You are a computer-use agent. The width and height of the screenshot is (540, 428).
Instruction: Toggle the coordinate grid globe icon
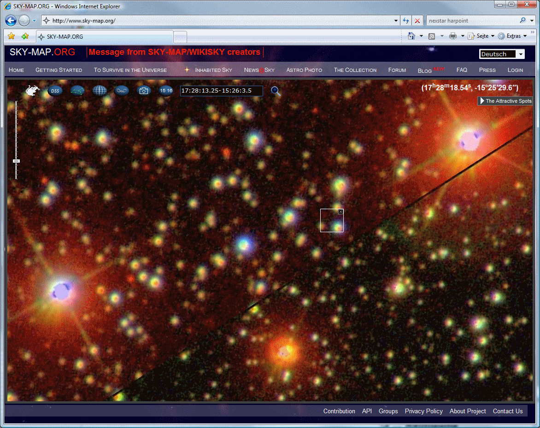tap(100, 91)
